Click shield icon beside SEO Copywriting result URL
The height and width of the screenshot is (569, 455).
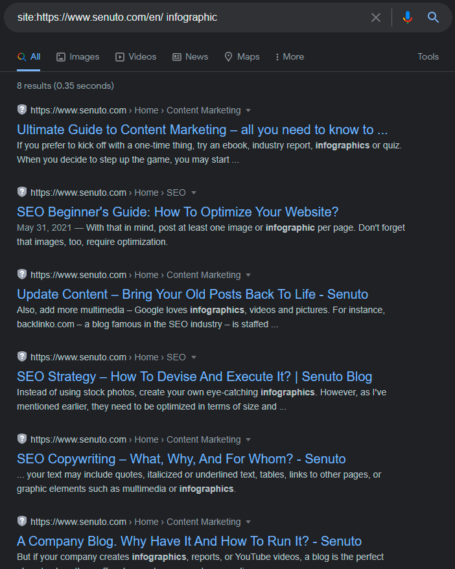coord(22,439)
